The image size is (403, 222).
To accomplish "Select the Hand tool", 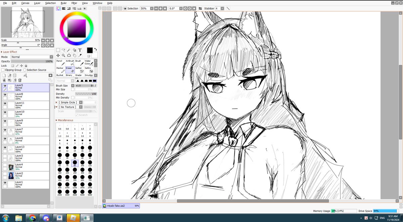I will (x=74, y=55).
